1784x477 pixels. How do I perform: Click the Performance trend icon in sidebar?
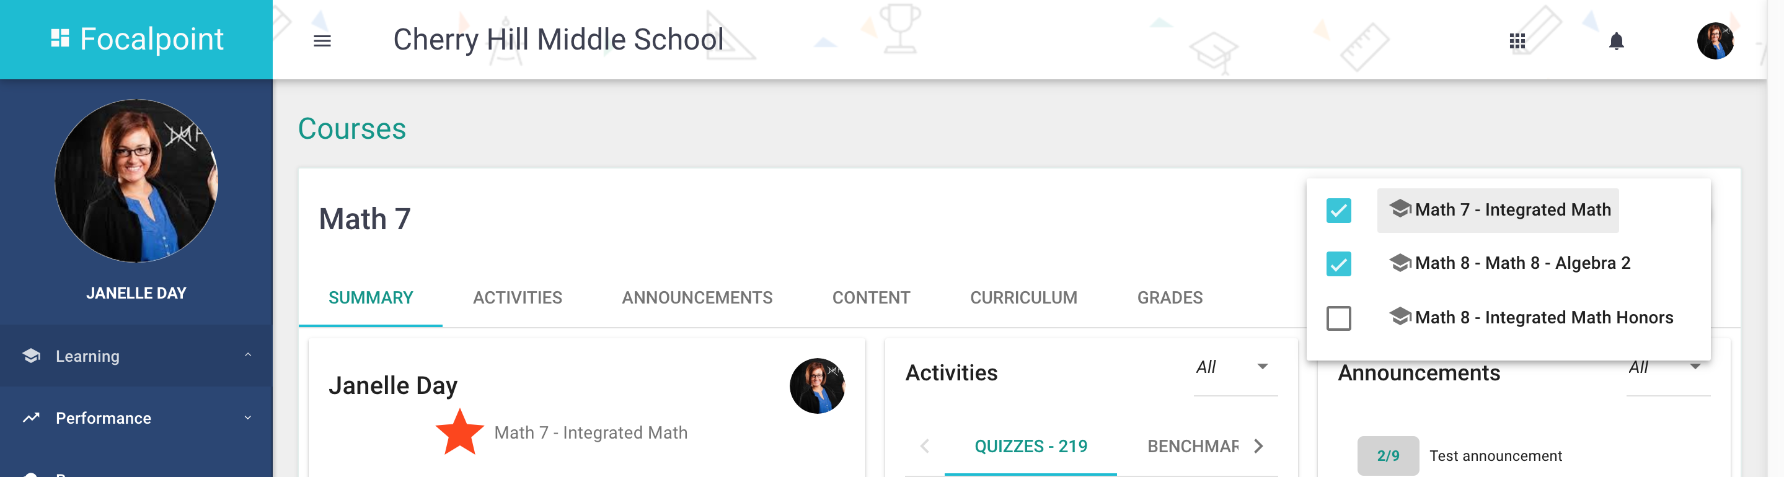point(31,418)
